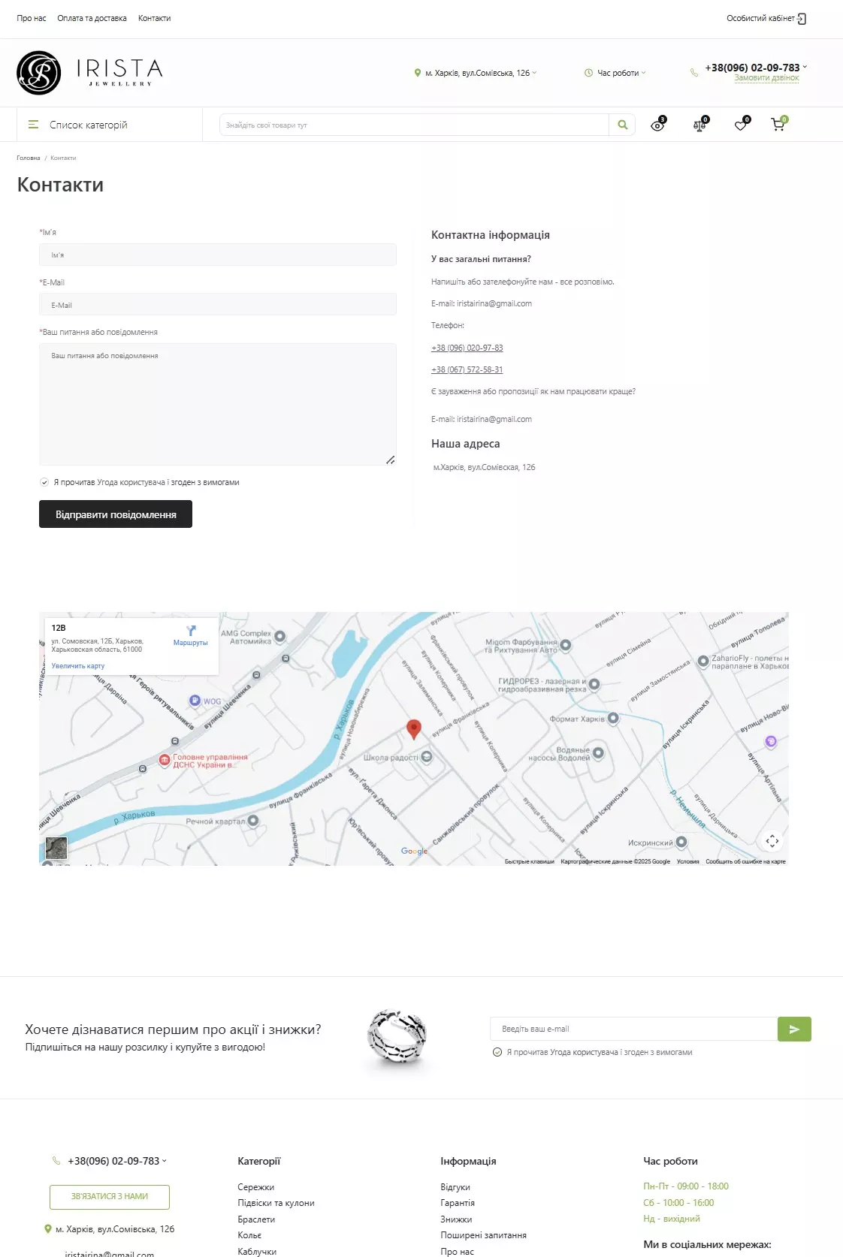The width and height of the screenshot is (843, 1257).
Task: Open the viewed items eye icon
Action: tap(657, 125)
